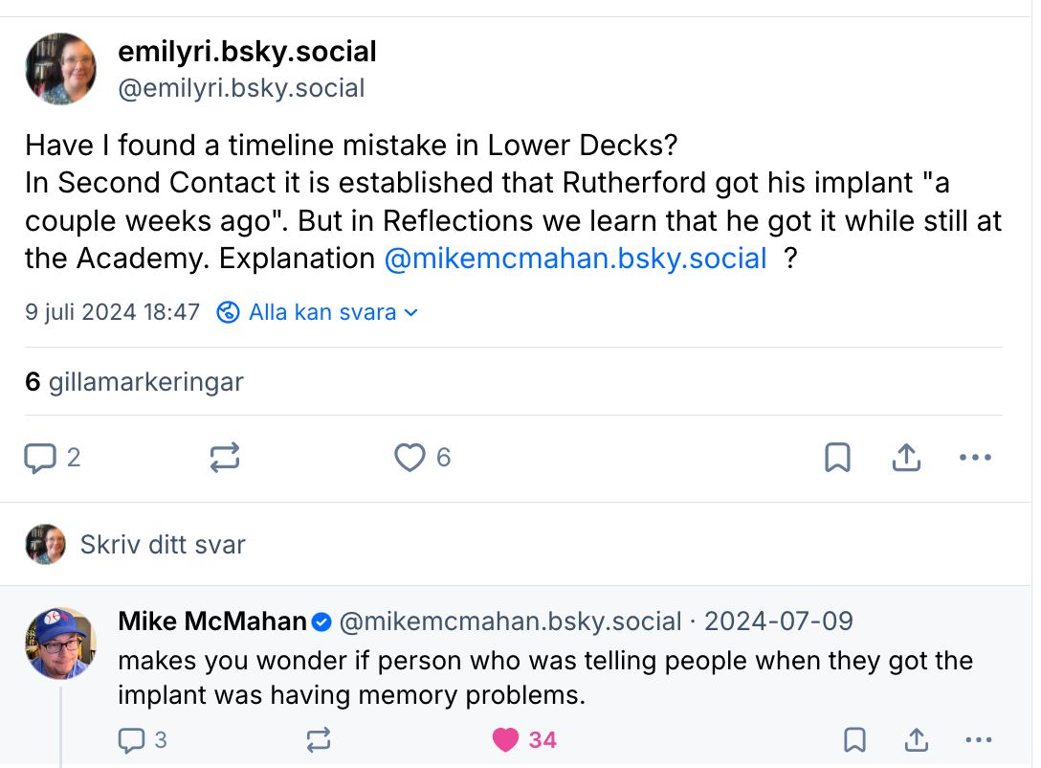Expand the "Alla kan svara" reply settings
The image size is (1041, 768).
click(x=321, y=313)
